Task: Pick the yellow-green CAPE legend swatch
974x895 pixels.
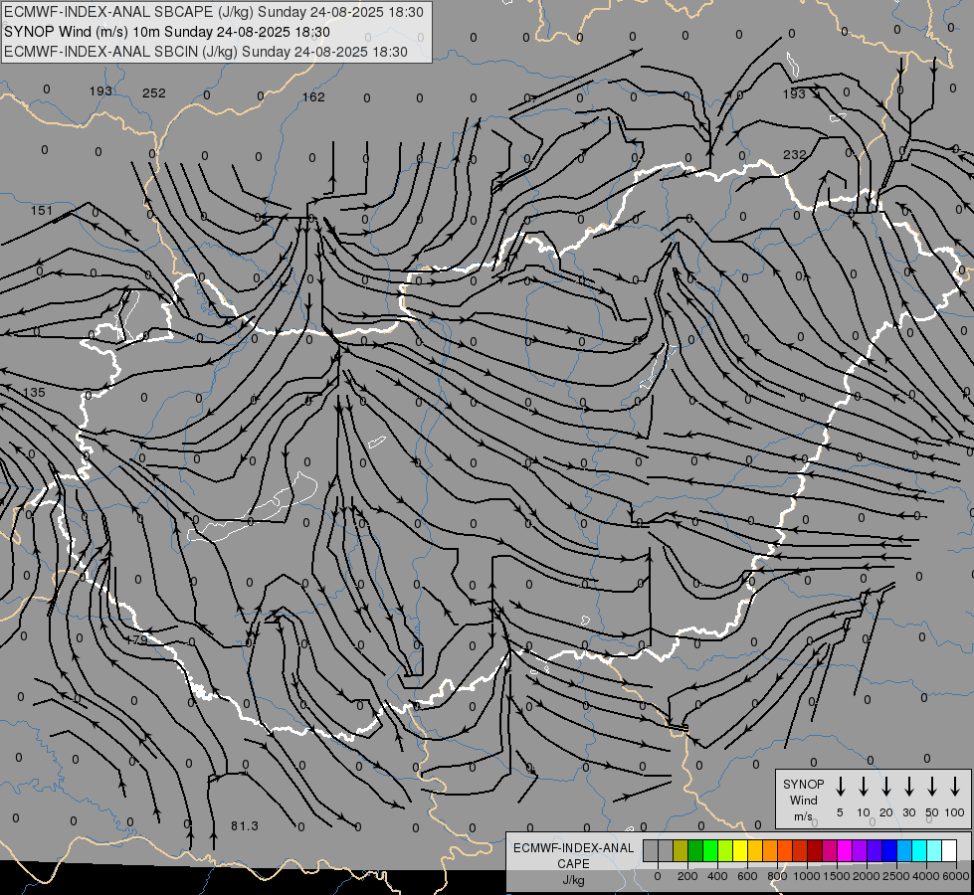Action: click(x=725, y=850)
